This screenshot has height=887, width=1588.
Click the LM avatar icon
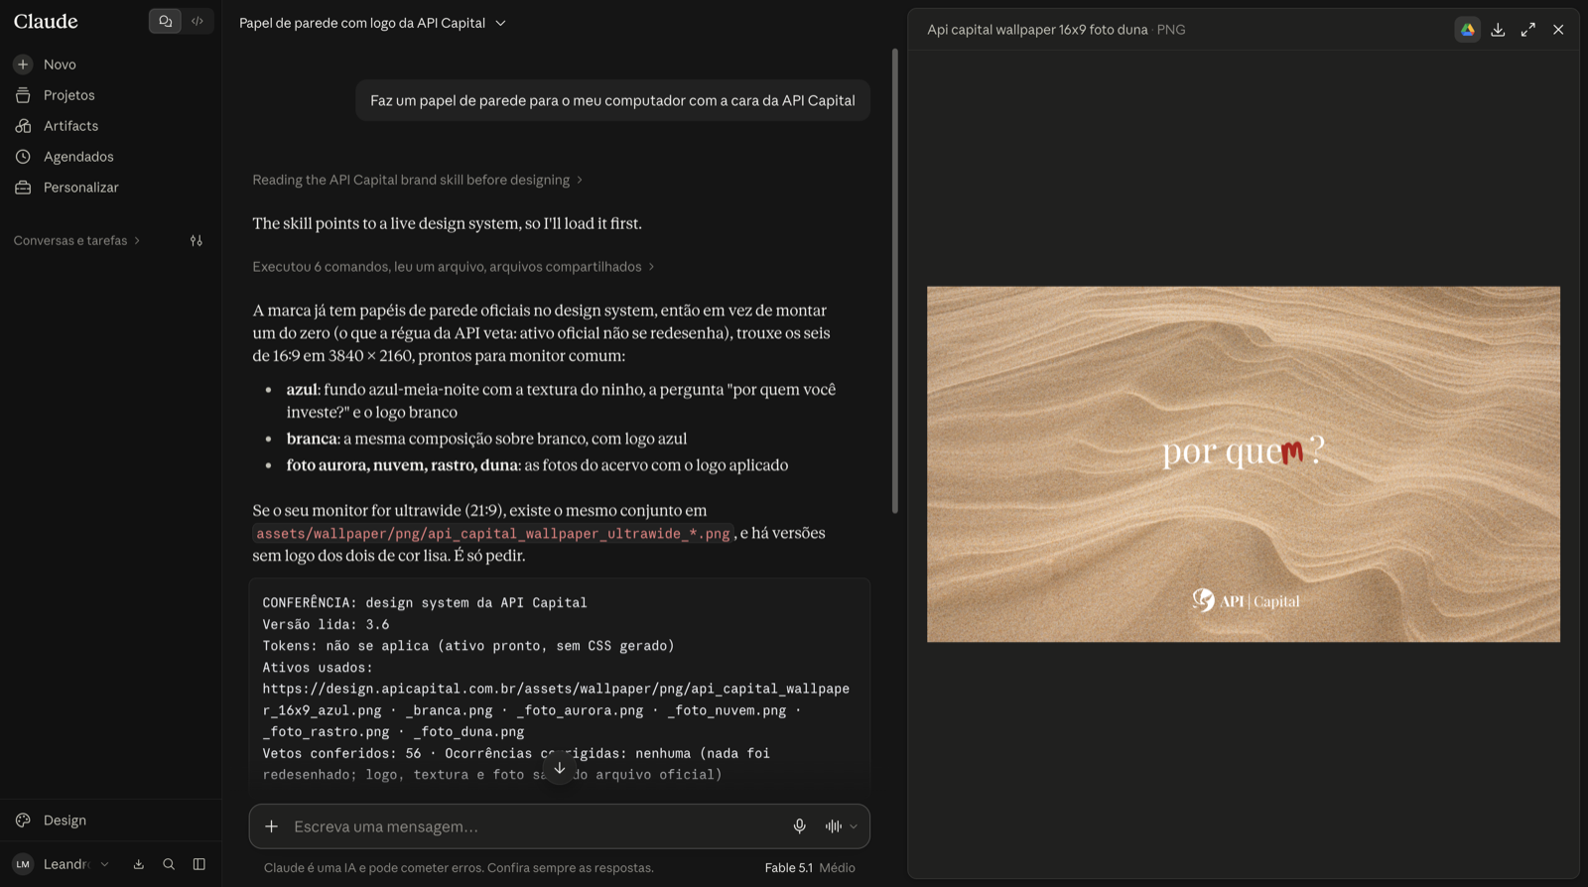pos(23,864)
